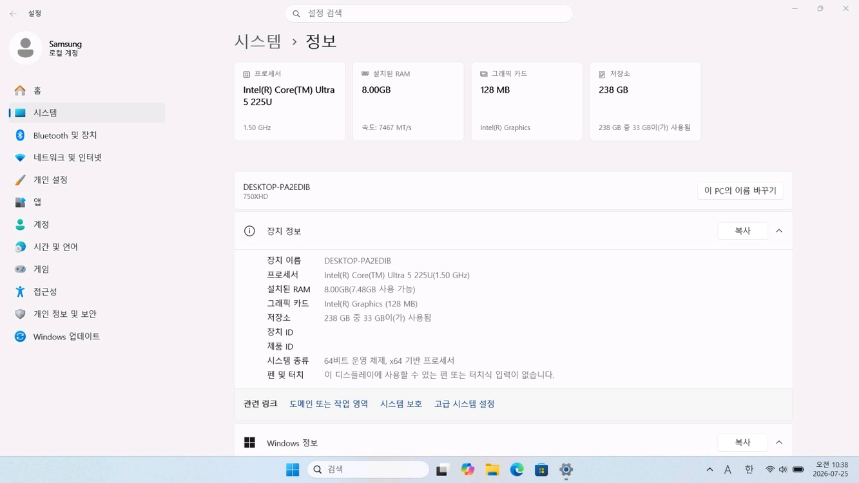Open the Wi-Fi network tray icon
Image resolution: width=859 pixels, height=483 pixels.
pos(769,469)
